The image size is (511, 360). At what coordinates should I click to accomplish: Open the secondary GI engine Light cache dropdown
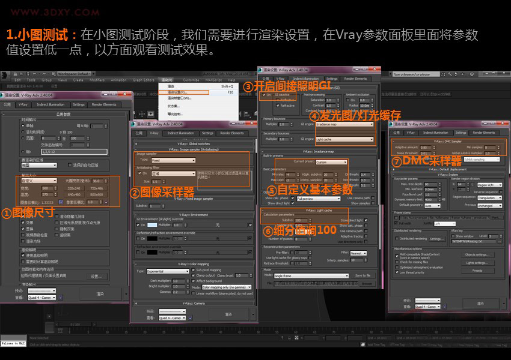point(344,139)
